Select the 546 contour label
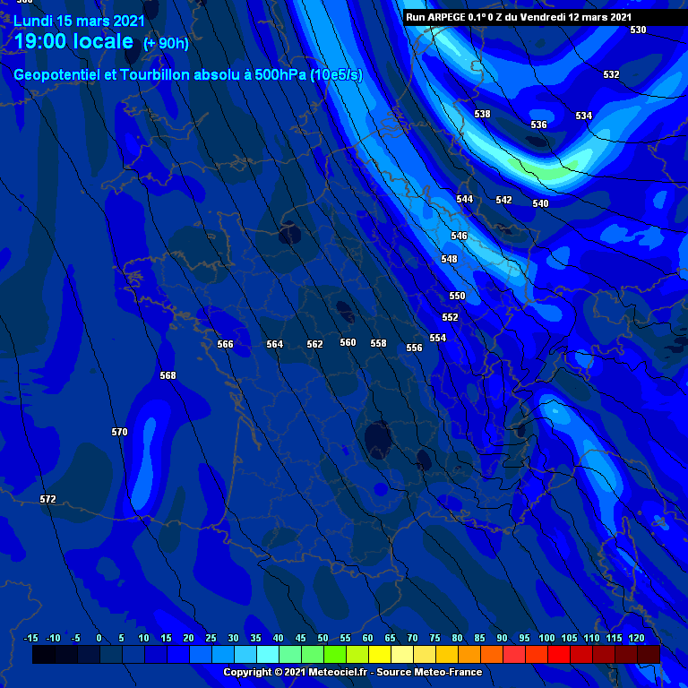 pyautogui.click(x=459, y=236)
